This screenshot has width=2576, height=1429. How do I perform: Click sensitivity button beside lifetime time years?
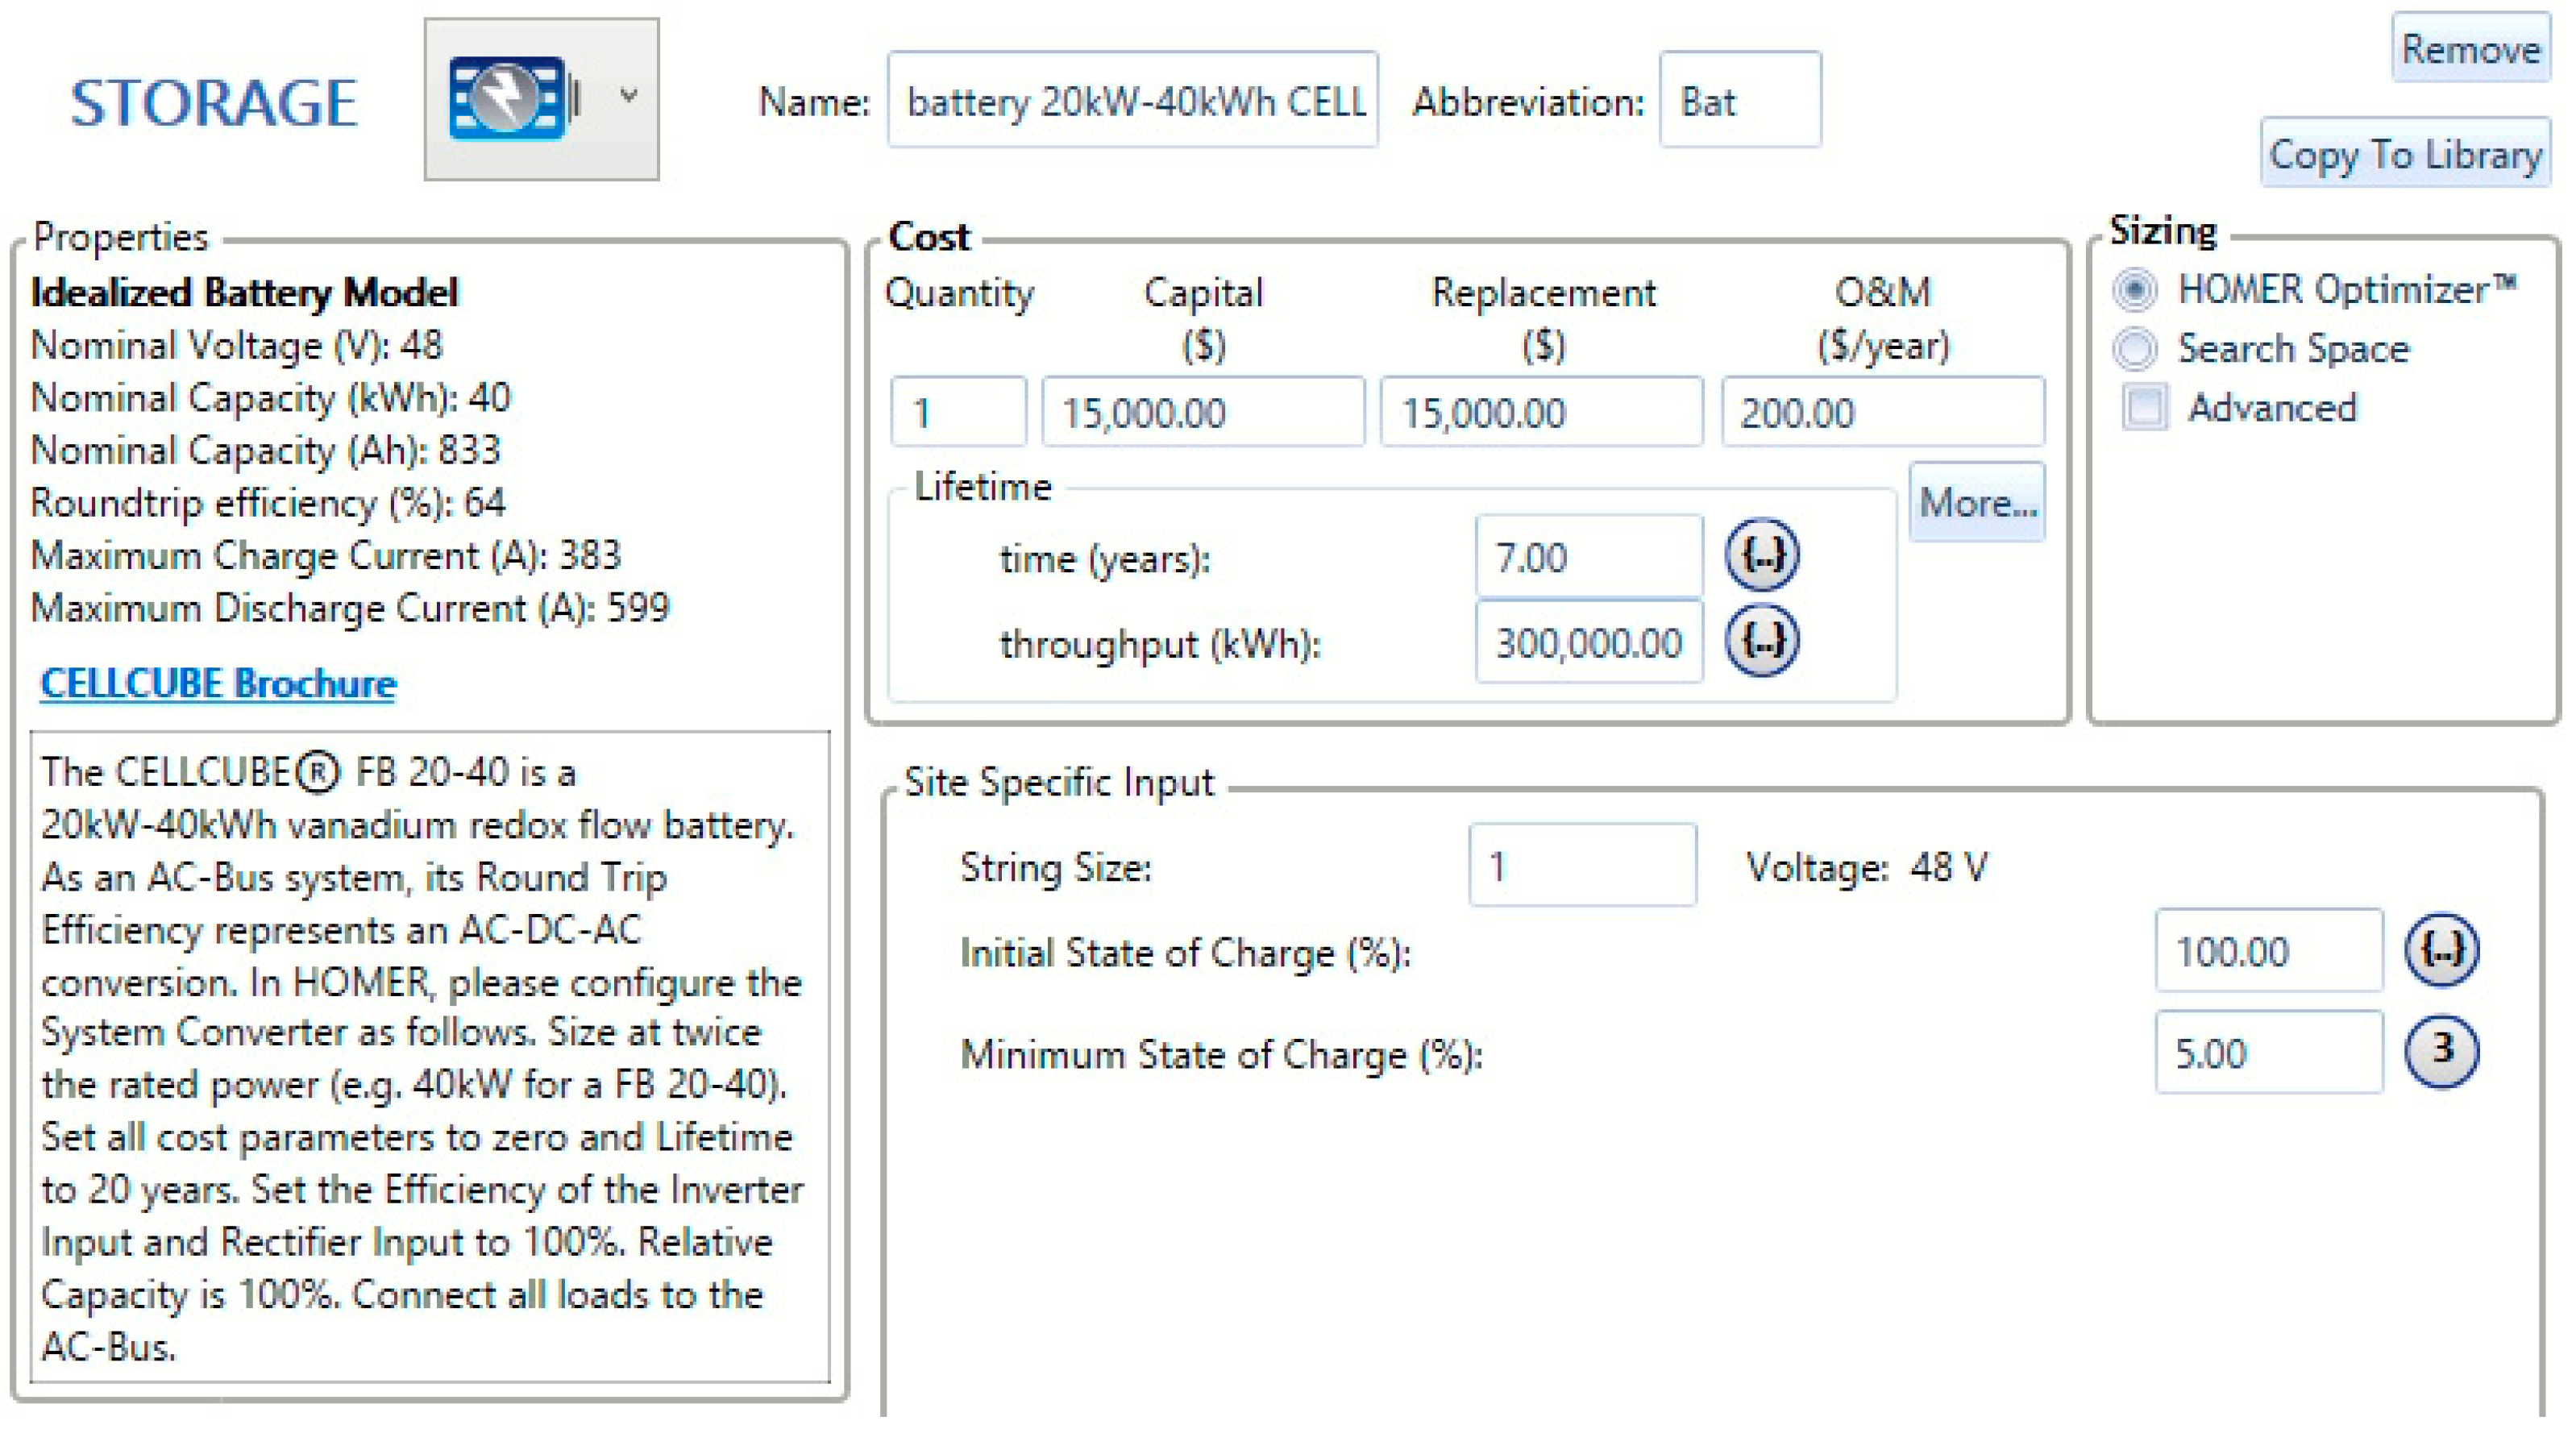point(1761,555)
